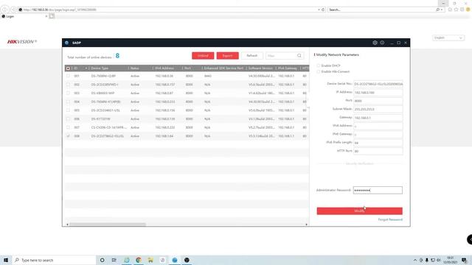Click the device list horizontal scrollbar
Viewport: 472px width, 265px height.
(108, 225)
